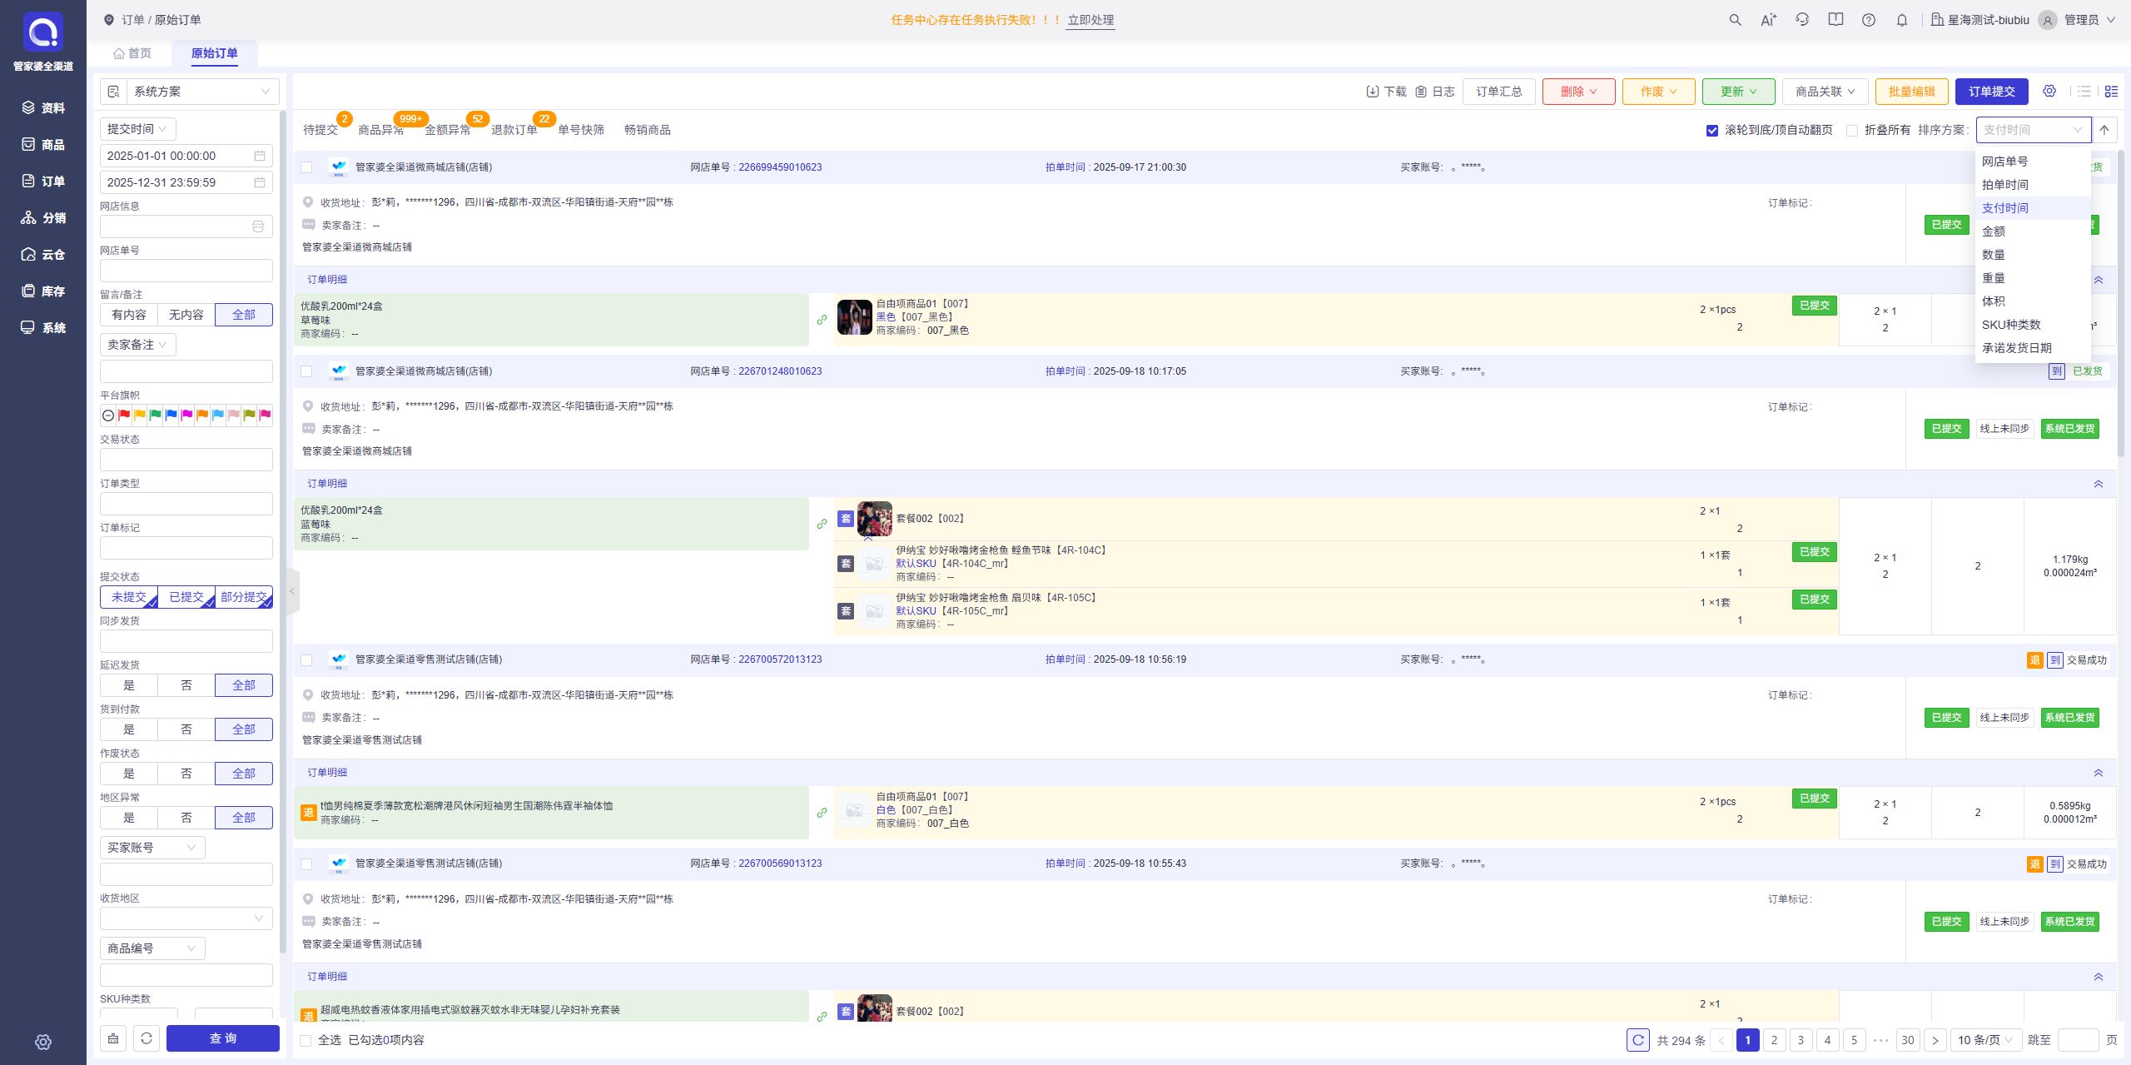This screenshot has height=1065, width=2131.
Task: Open the 商品关联 dropdown button
Action: pyautogui.click(x=1825, y=92)
